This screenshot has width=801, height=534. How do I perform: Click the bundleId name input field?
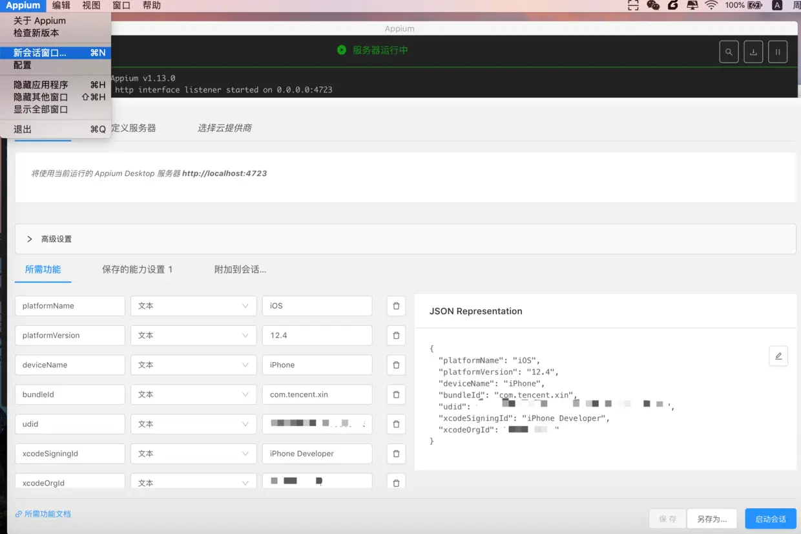point(70,394)
